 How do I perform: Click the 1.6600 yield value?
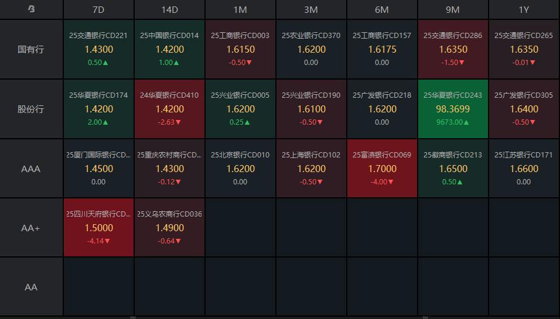(524, 169)
